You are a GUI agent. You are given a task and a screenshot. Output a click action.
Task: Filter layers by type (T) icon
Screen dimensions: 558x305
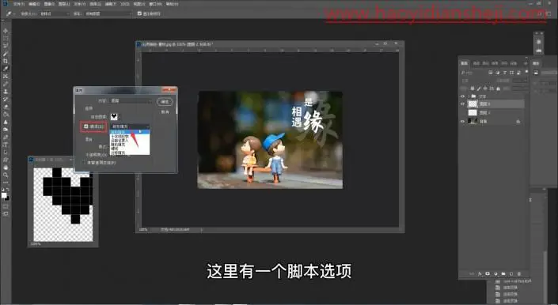tap(505, 73)
